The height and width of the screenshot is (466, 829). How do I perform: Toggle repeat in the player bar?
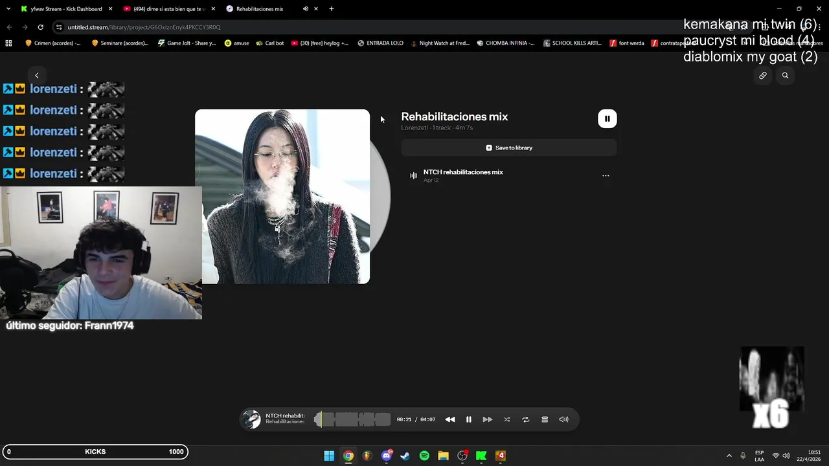coord(526,419)
